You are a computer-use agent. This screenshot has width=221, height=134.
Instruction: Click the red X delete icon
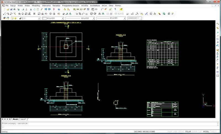54,9
